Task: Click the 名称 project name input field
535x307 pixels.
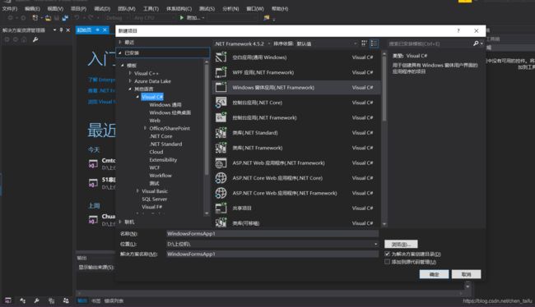Action: pyautogui.click(x=272, y=233)
